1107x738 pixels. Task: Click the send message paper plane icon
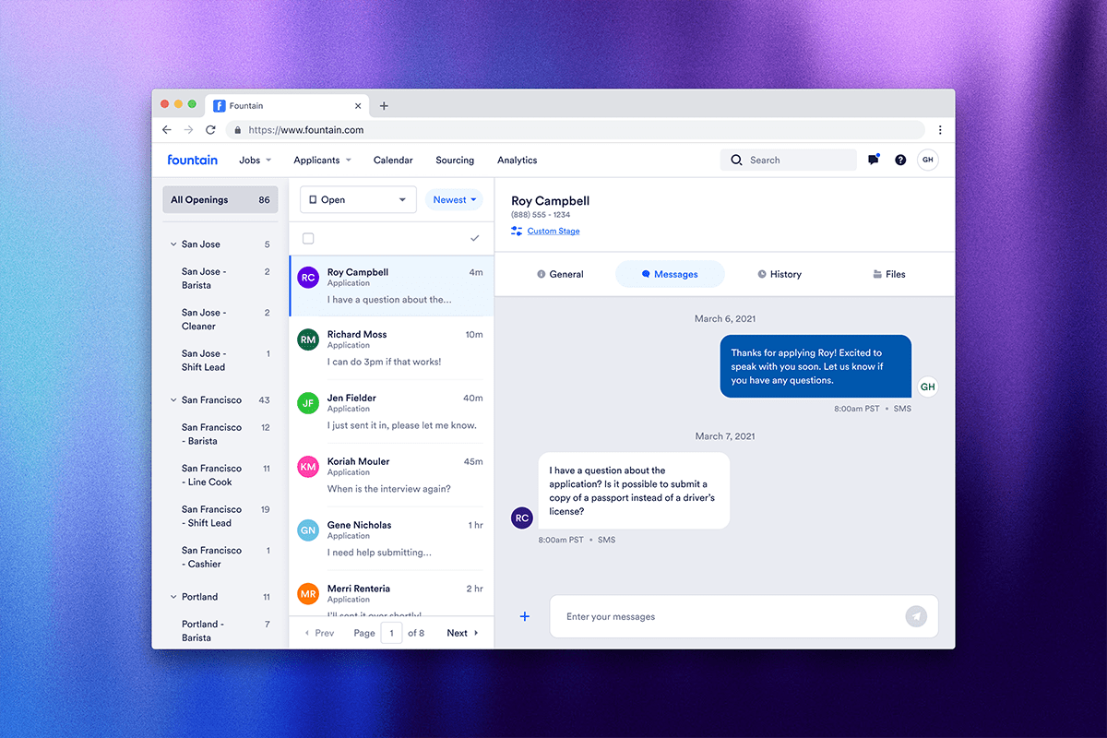click(x=915, y=616)
